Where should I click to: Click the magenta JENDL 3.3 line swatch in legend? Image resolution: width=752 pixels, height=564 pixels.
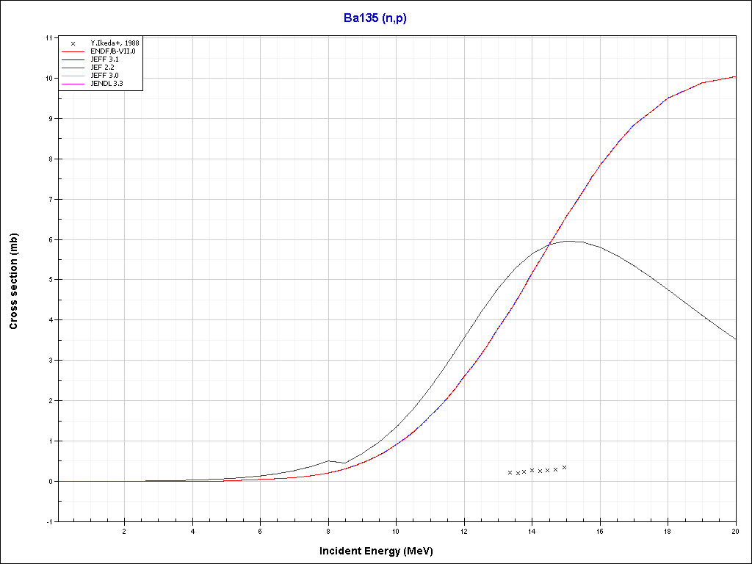point(73,84)
